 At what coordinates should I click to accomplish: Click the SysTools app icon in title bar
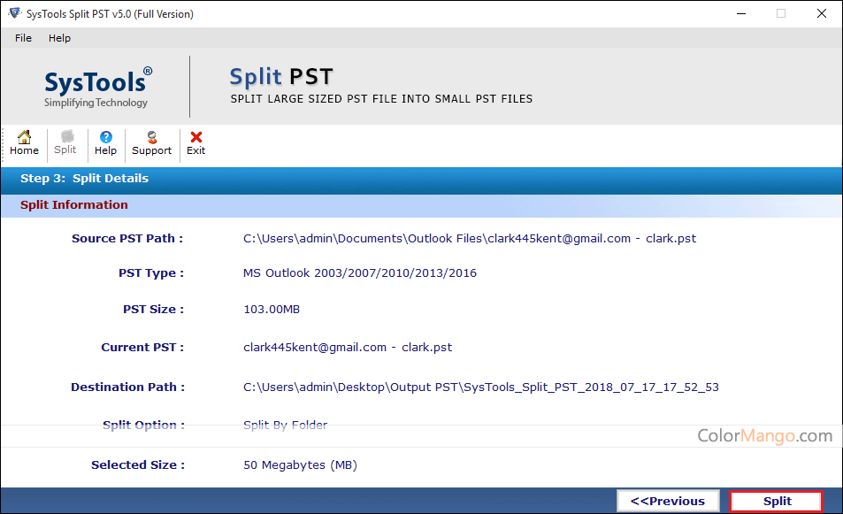pyautogui.click(x=11, y=13)
